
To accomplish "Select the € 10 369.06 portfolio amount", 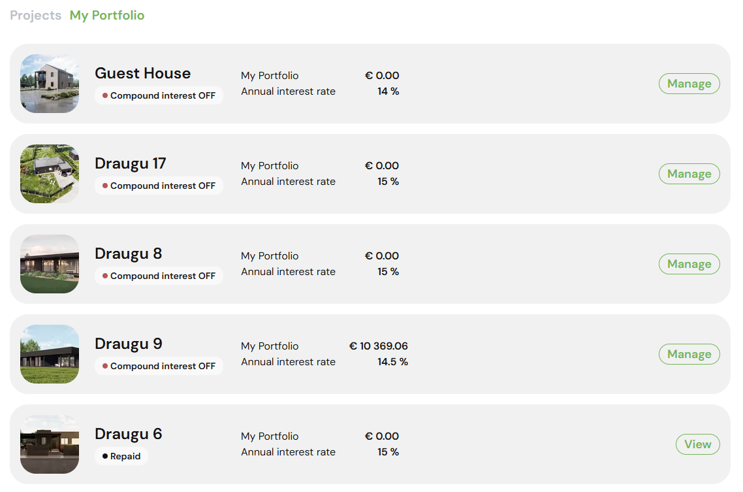I will pos(379,346).
